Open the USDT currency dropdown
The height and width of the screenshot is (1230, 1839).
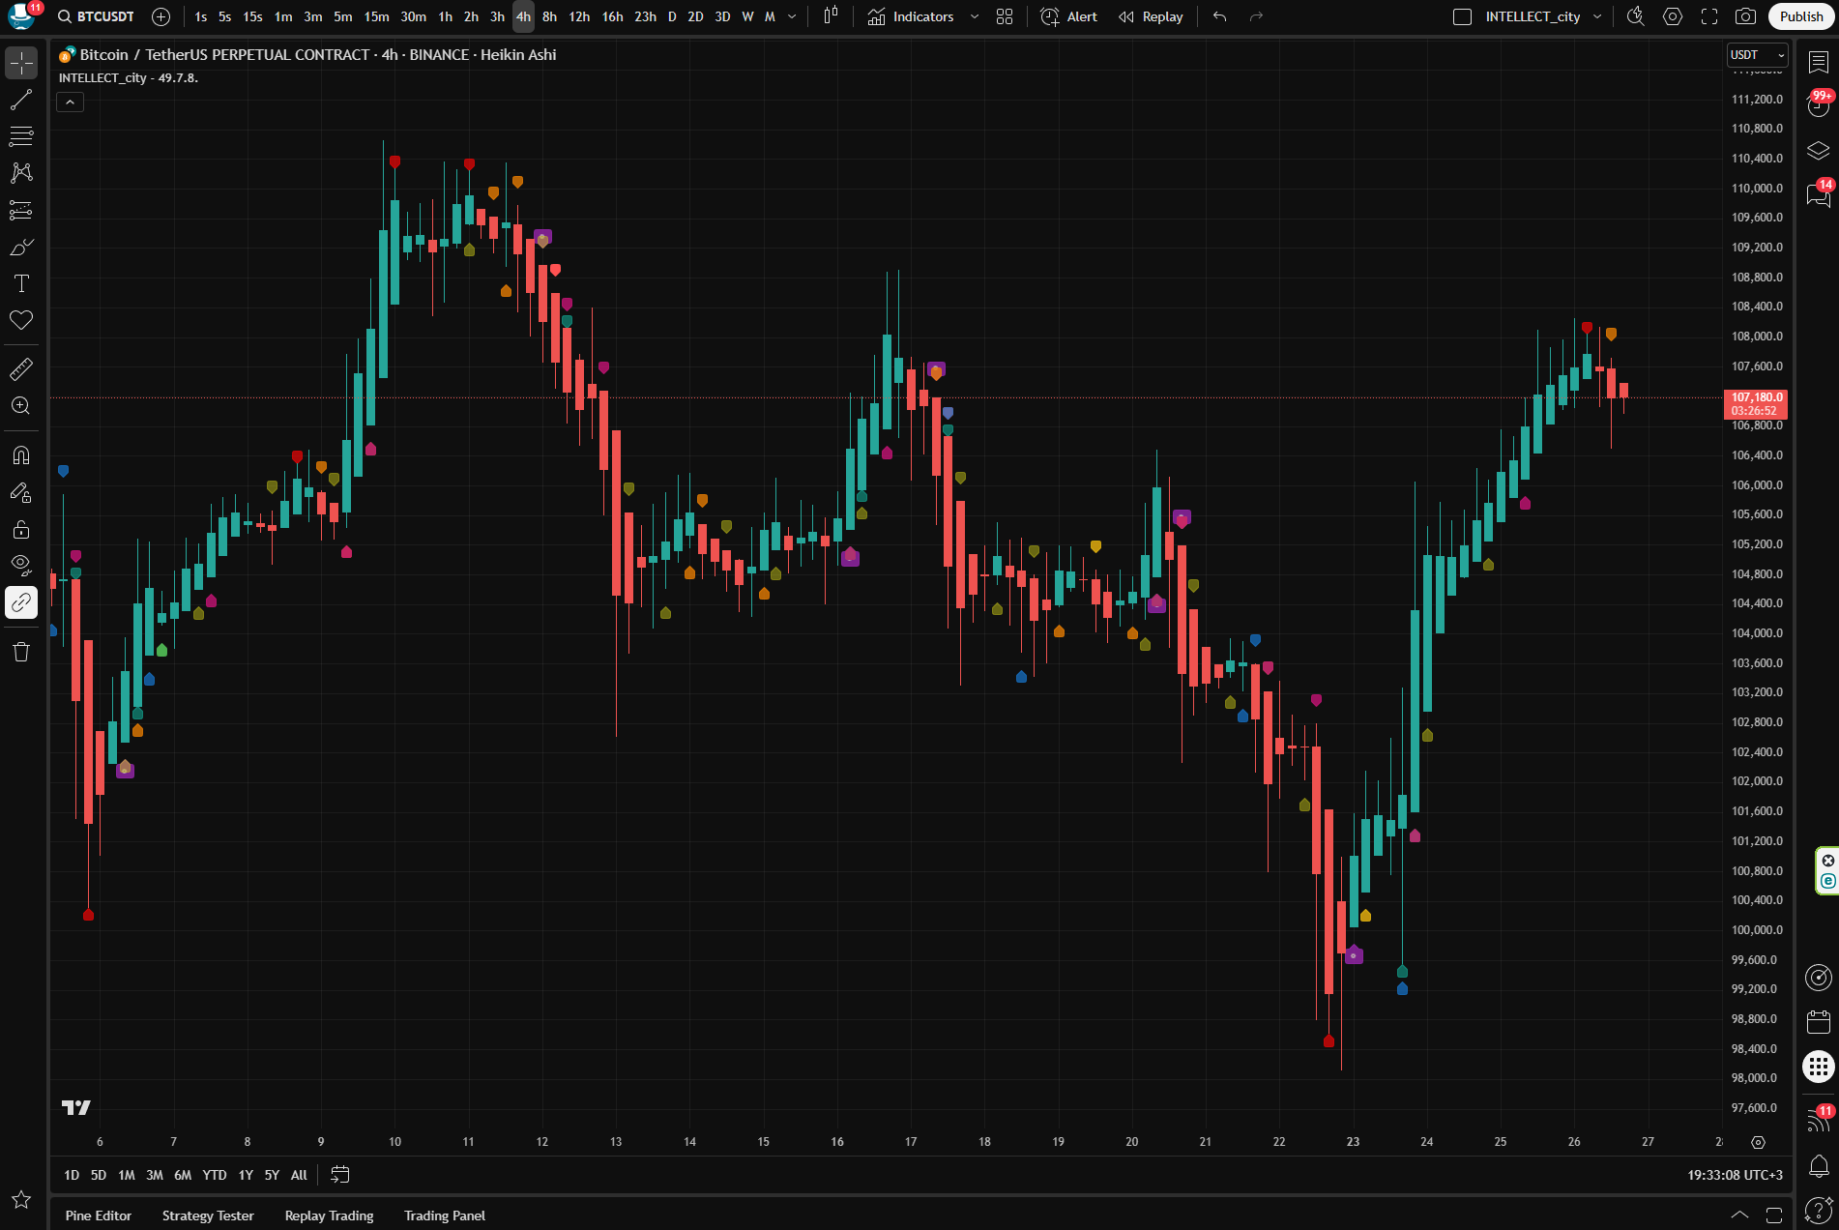click(1757, 55)
